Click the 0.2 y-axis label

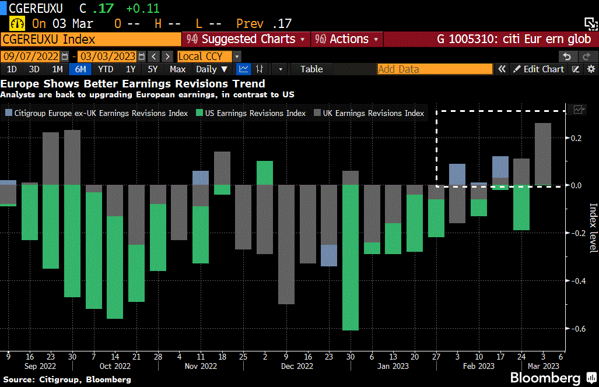576,138
